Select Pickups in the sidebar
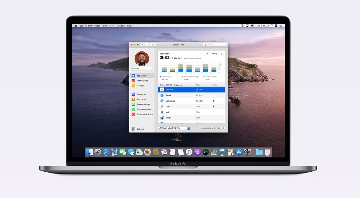 click(140, 86)
